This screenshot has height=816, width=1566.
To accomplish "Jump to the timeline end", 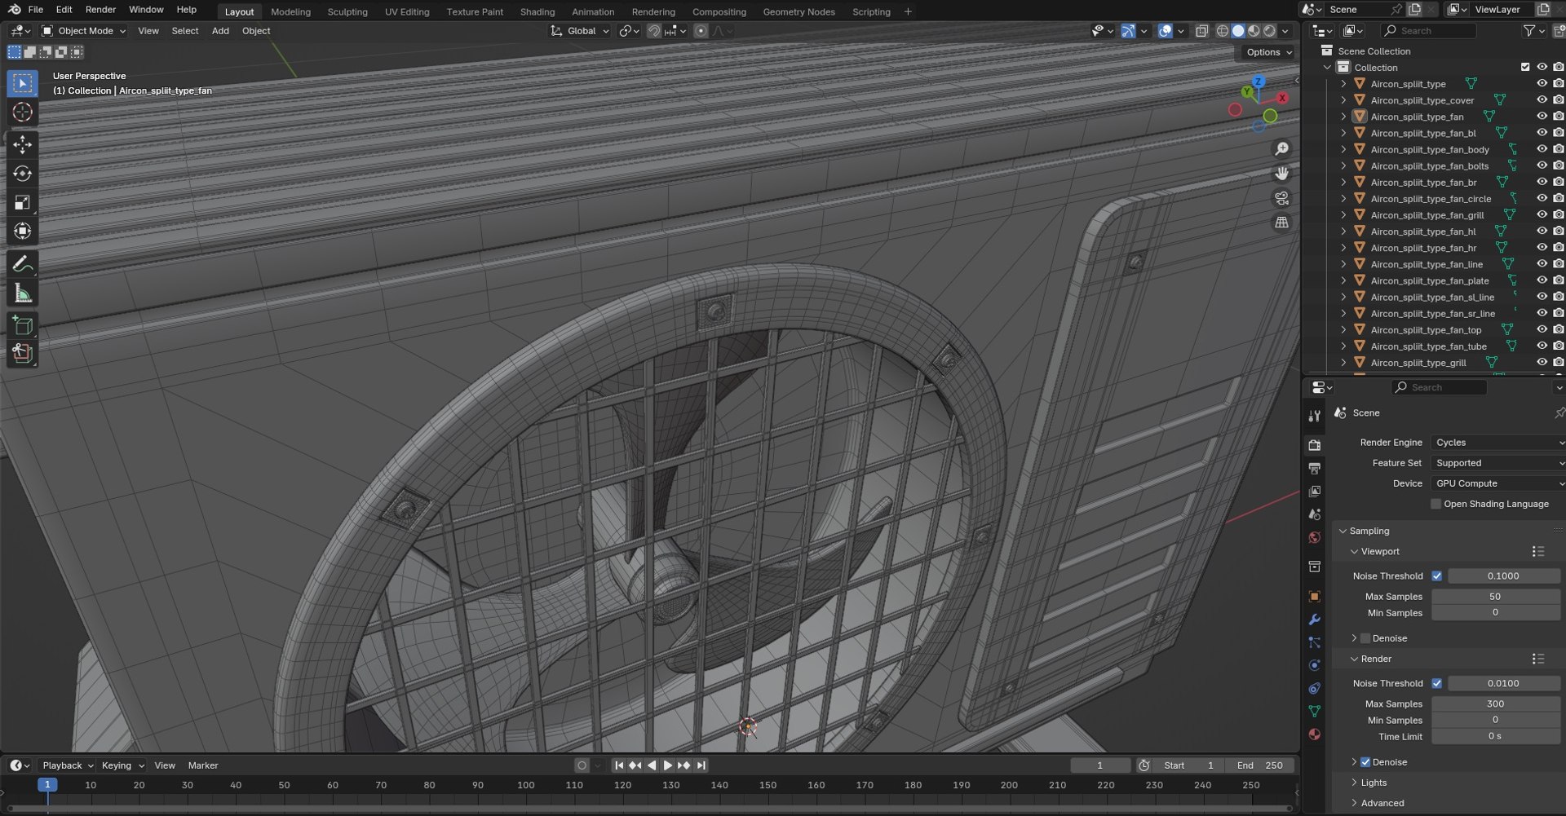I will pos(701,766).
